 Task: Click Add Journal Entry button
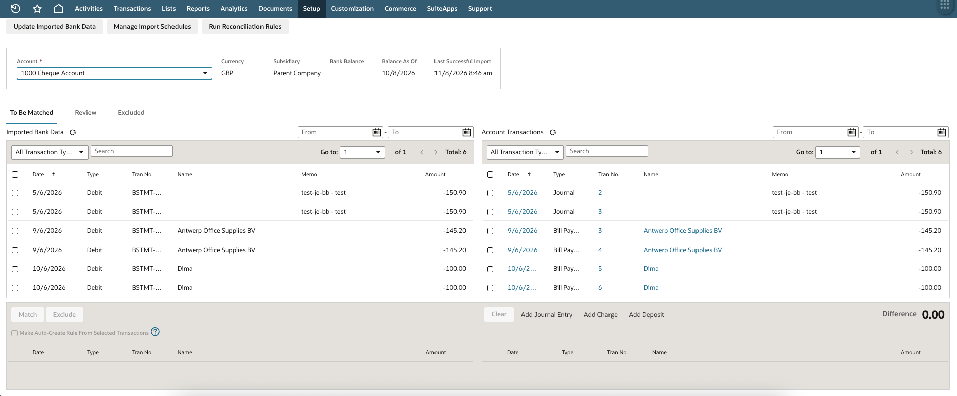(x=547, y=315)
